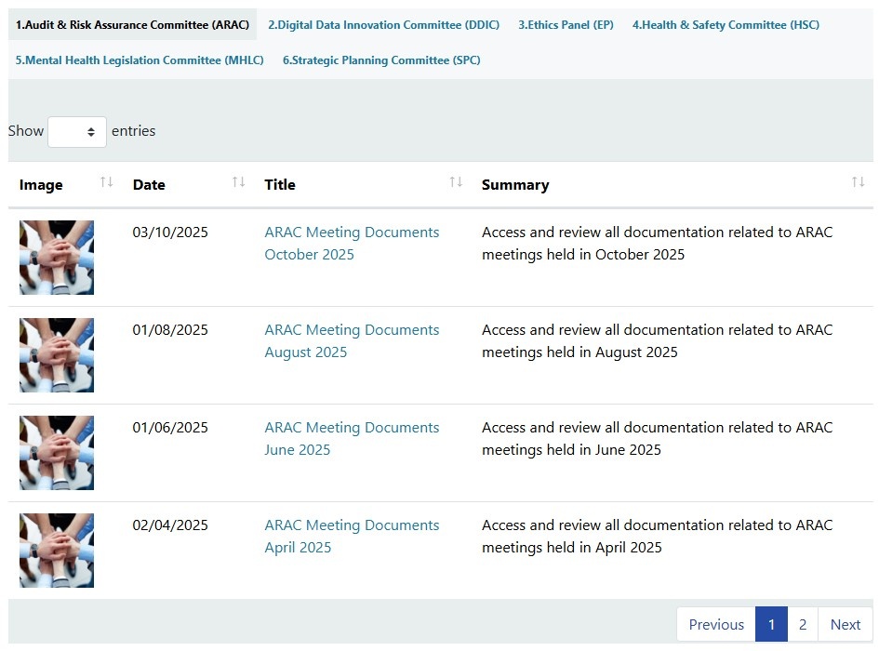Switch to Strategic Planning Committee tab

click(381, 60)
